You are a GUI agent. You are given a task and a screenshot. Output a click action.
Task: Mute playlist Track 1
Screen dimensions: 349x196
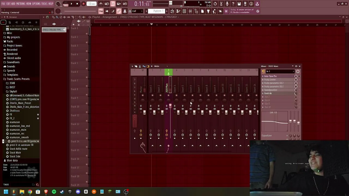pyautogui.click(x=87, y=34)
